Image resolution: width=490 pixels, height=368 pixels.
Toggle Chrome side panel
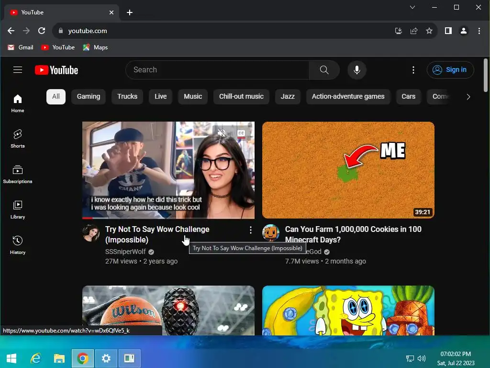[x=448, y=31]
